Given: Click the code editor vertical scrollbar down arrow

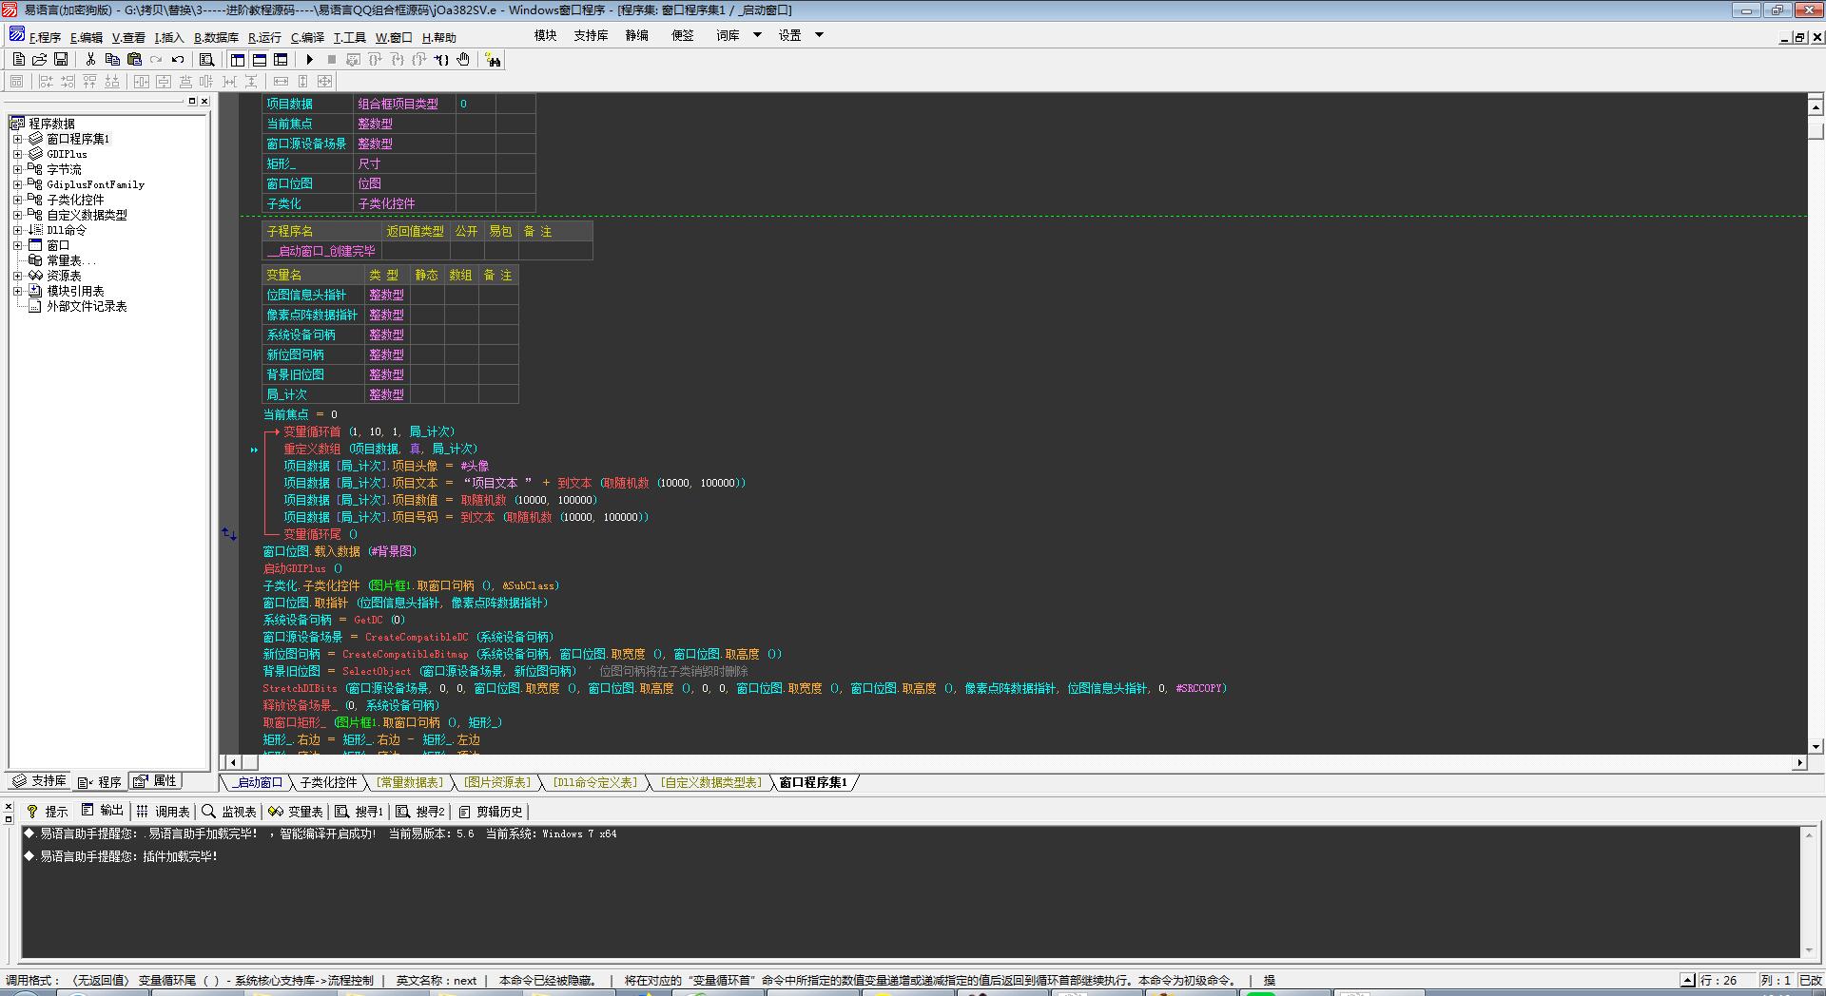Looking at the screenshot, I should pyautogui.click(x=1816, y=747).
